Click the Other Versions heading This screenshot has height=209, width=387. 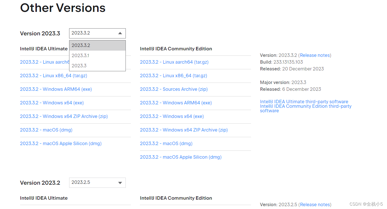[63, 8]
